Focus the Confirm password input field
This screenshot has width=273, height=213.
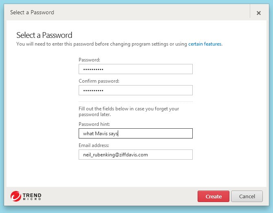point(136,90)
